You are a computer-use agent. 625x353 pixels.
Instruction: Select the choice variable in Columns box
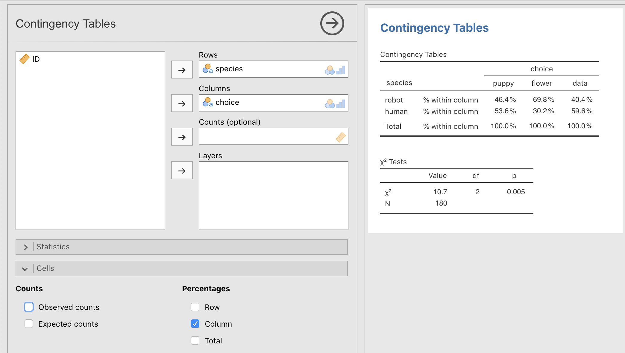(227, 102)
